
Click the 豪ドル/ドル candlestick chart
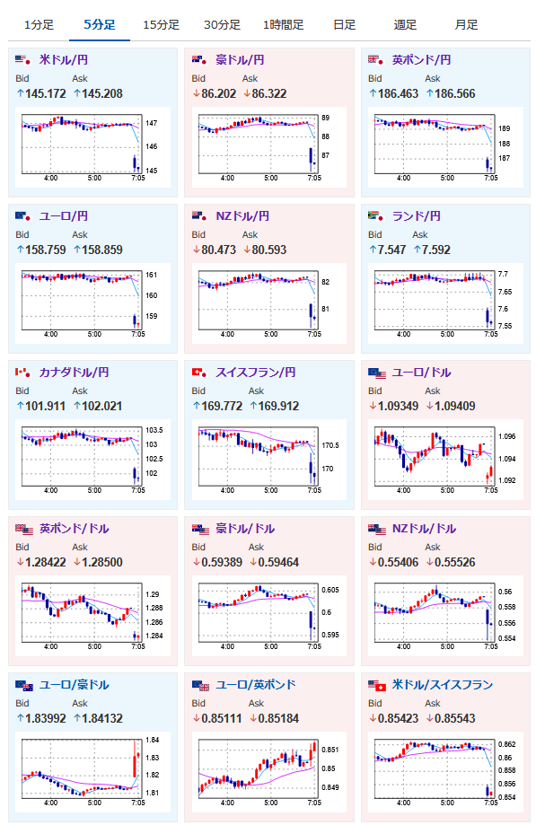coord(269,616)
